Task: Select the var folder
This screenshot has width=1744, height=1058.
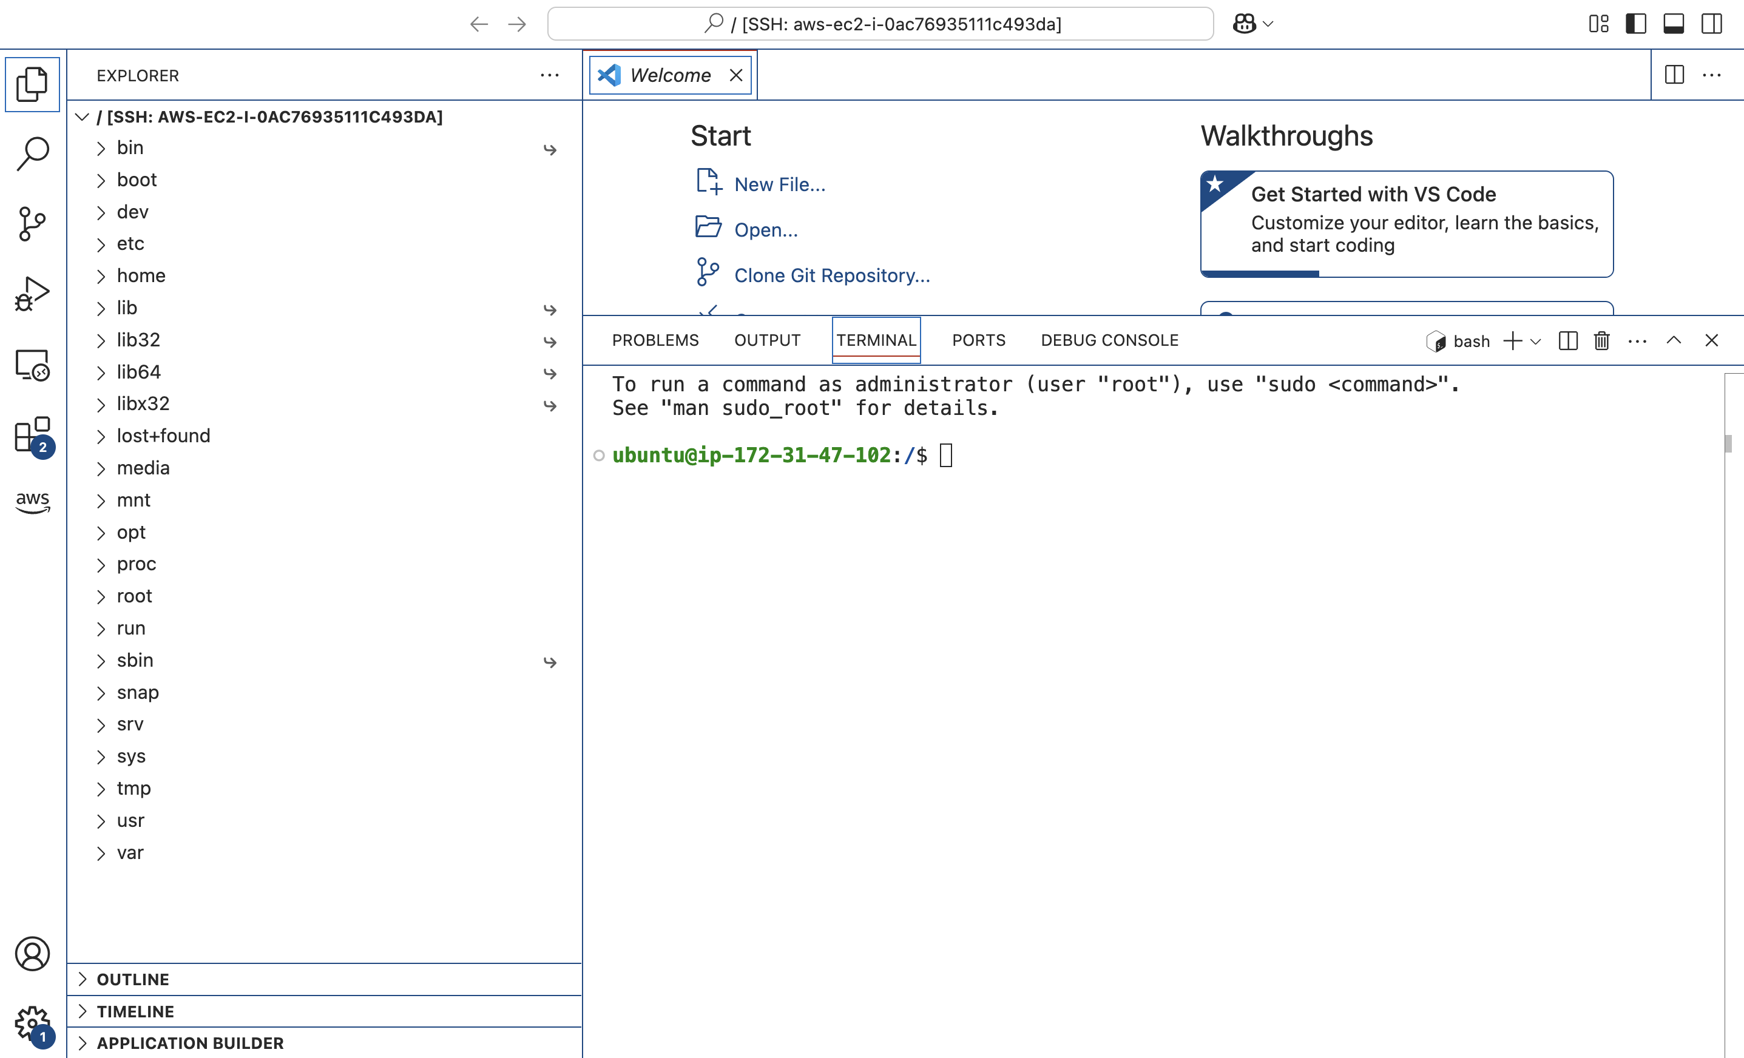Action: (324, 853)
